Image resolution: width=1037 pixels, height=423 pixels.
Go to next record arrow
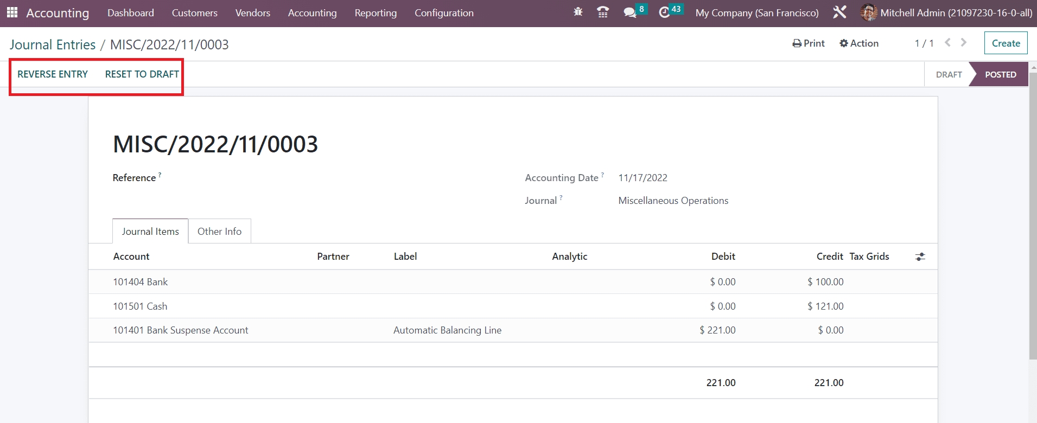click(x=964, y=42)
